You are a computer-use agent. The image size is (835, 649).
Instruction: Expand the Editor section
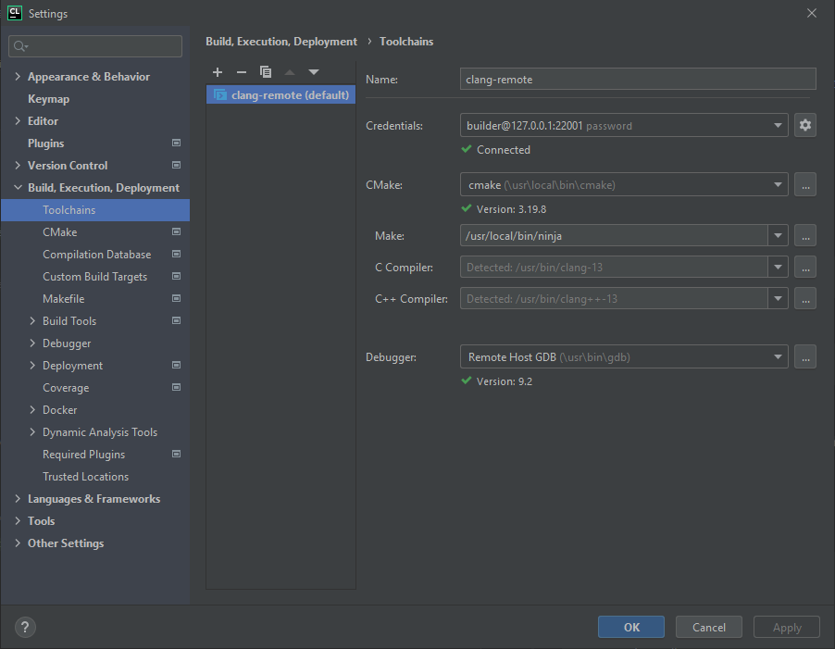tap(18, 121)
